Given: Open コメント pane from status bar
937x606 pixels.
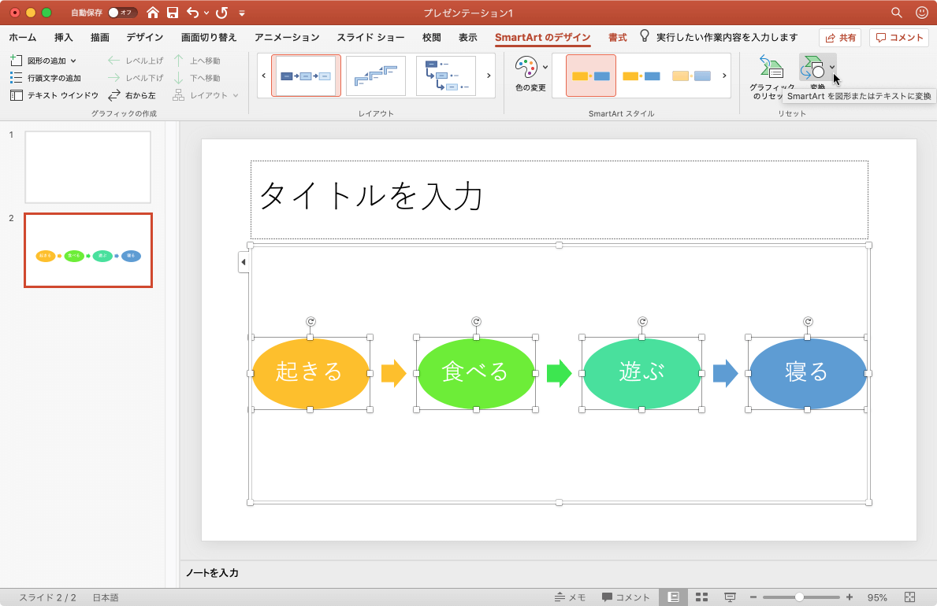Looking at the screenshot, I should [626, 597].
